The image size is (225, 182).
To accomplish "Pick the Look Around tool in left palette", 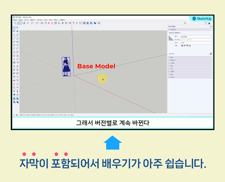I will [x=14, y=95].
